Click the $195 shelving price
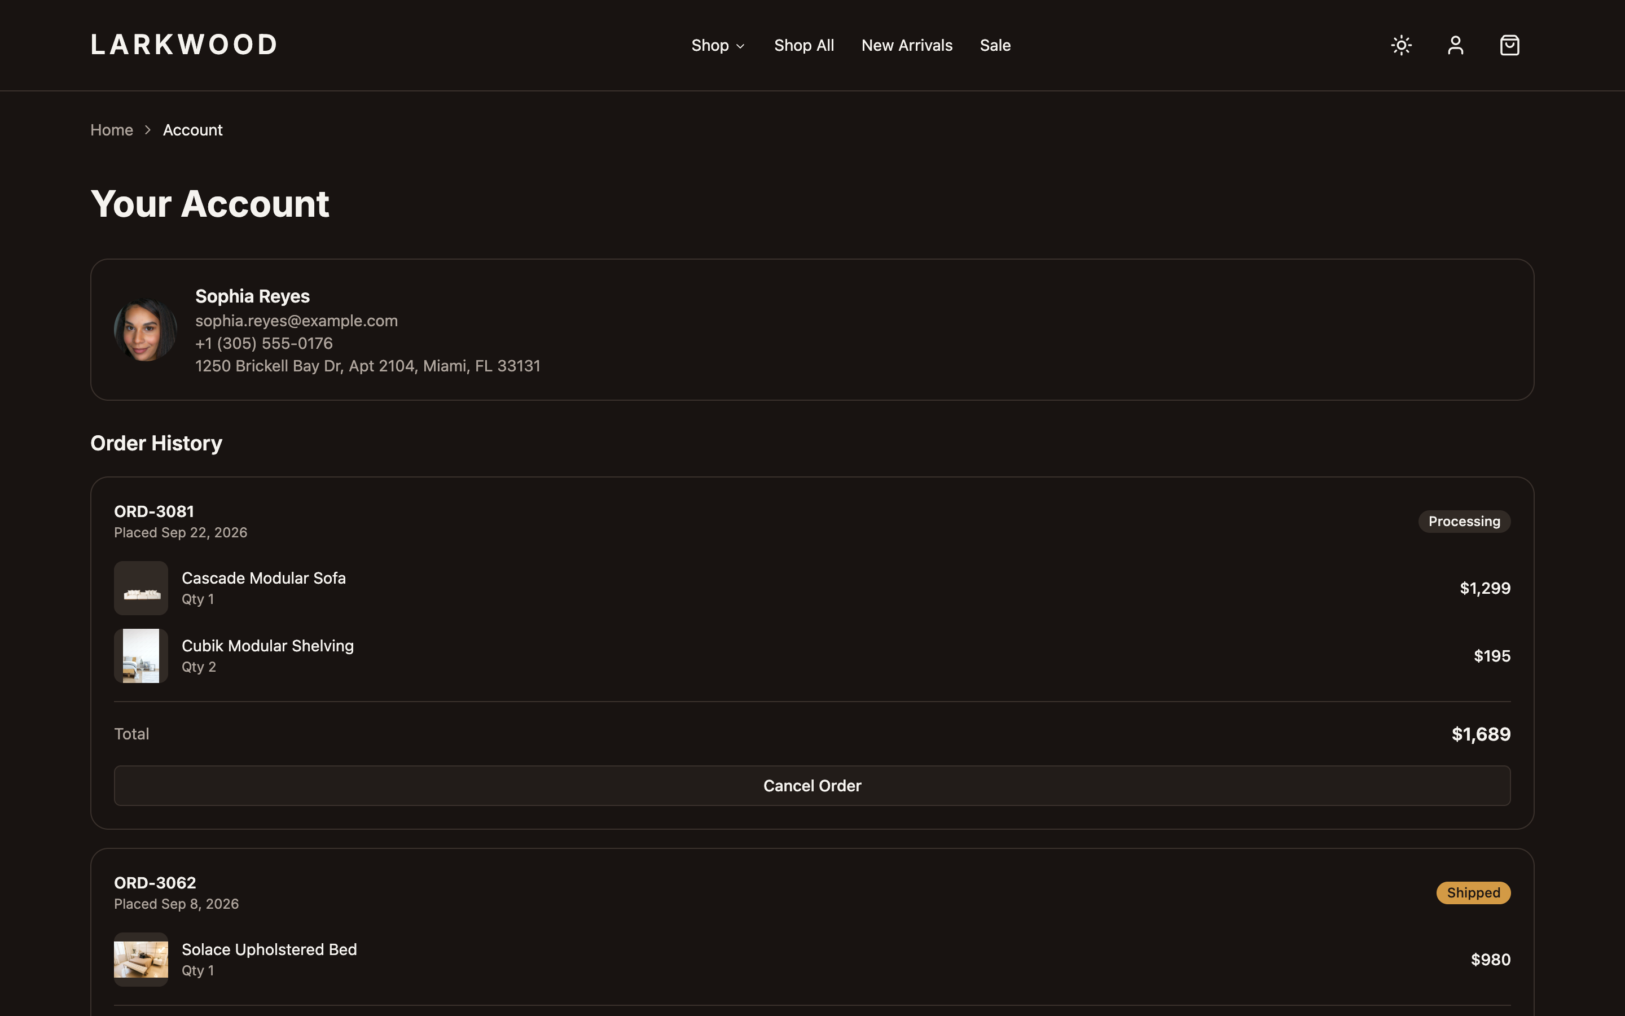The width and height of the screenshot is (1625, 1016). click(x=1492, y=656)
